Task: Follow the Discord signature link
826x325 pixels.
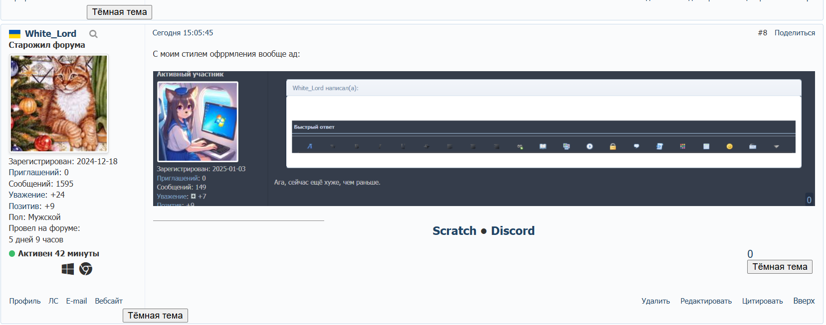Action: (513, 231)
